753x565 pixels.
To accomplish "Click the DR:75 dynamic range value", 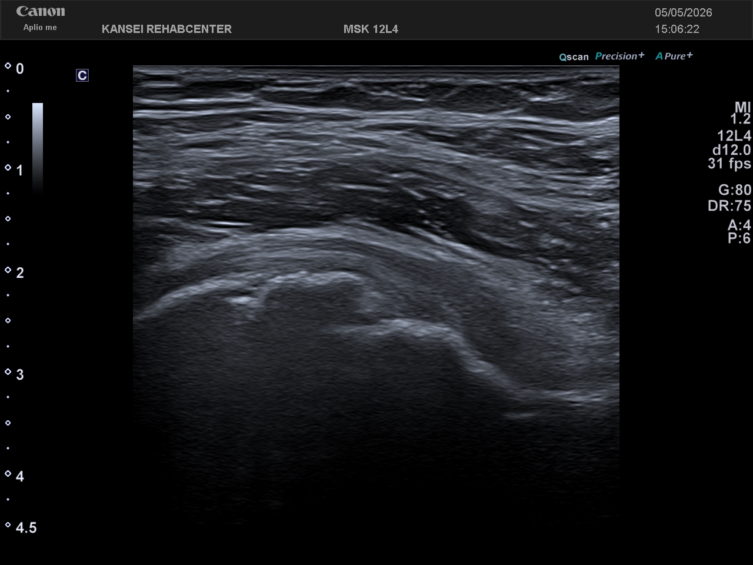I will pos(729,205).
